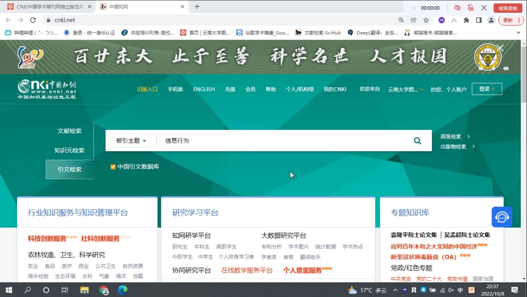Open the zoom magnifier icon in address bar
Viewport: 527px width, 297px height.
tap(401, 20)
